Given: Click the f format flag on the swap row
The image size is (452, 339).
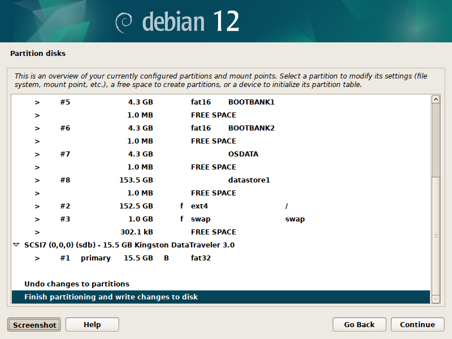Looking at the screenshot, I should click(x=181, y=219).
